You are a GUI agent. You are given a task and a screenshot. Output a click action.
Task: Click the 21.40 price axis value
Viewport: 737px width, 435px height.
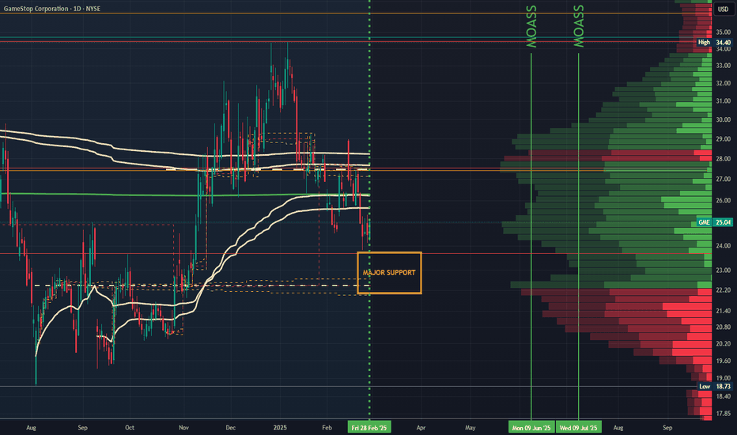click(x=724, y=311)
